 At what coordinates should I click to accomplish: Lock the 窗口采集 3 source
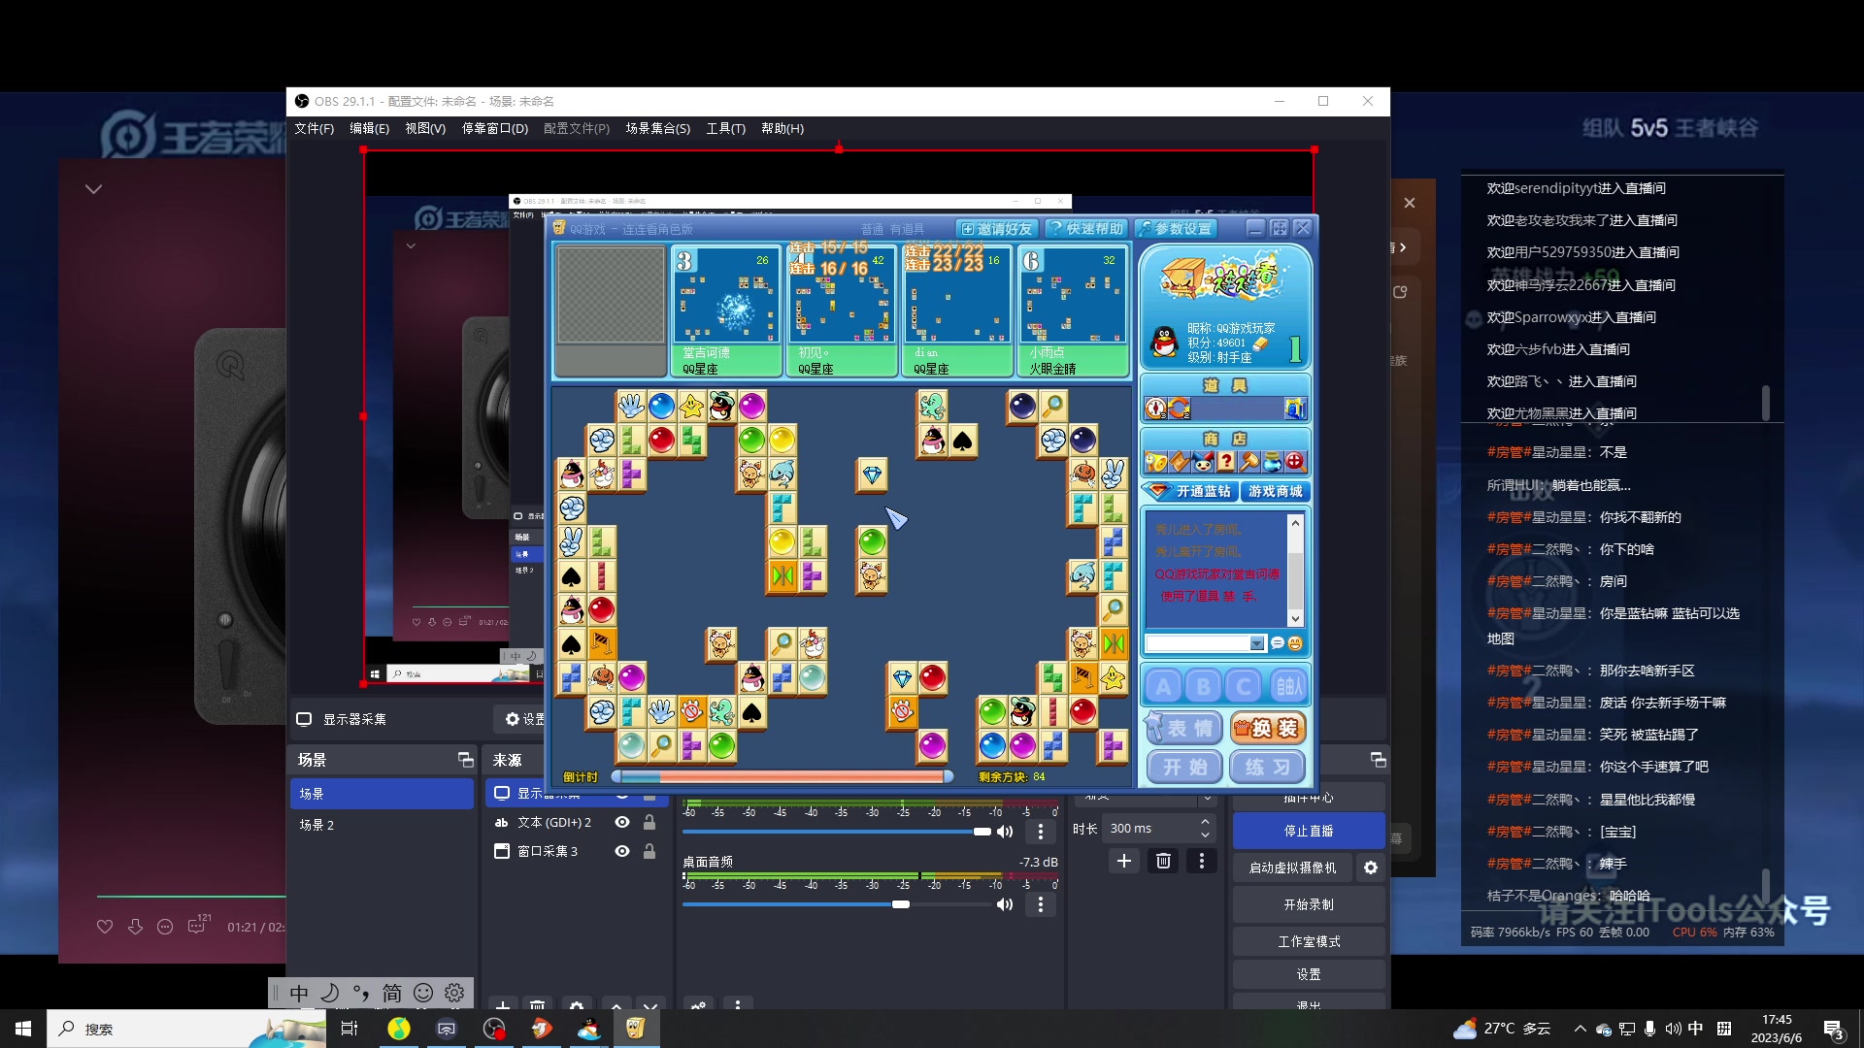click(649, 851)
